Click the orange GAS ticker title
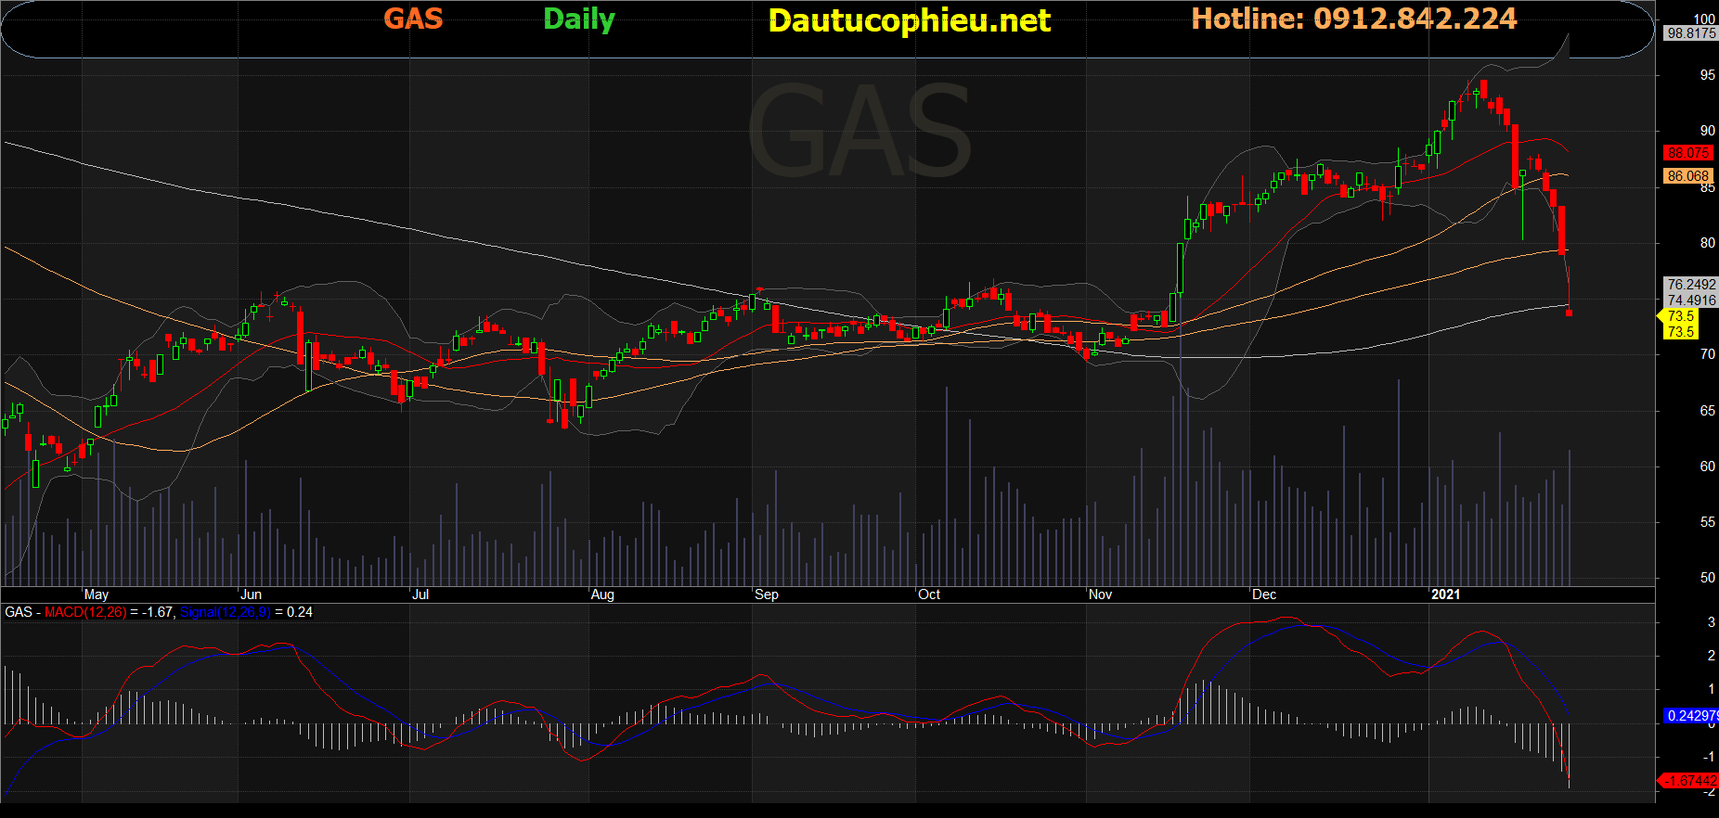The height and width of the screenshot is (818, 1719). 413,19
